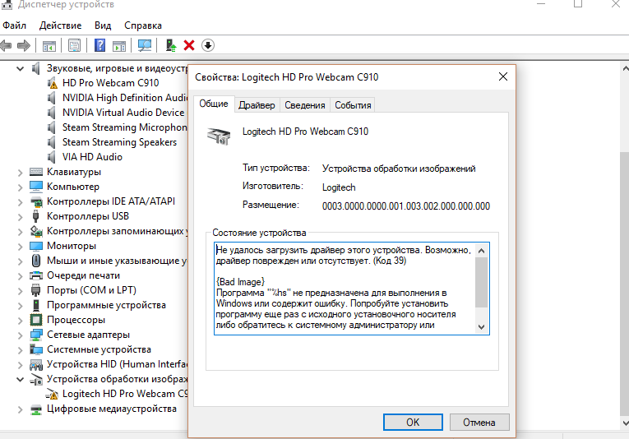Click the Контроллеры USB plug icon
This screenshot has width=629, height=439.
click(x=35, y=216)
